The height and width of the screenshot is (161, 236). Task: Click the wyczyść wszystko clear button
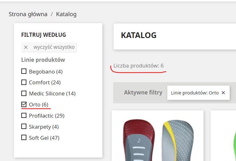pos(49,47)
